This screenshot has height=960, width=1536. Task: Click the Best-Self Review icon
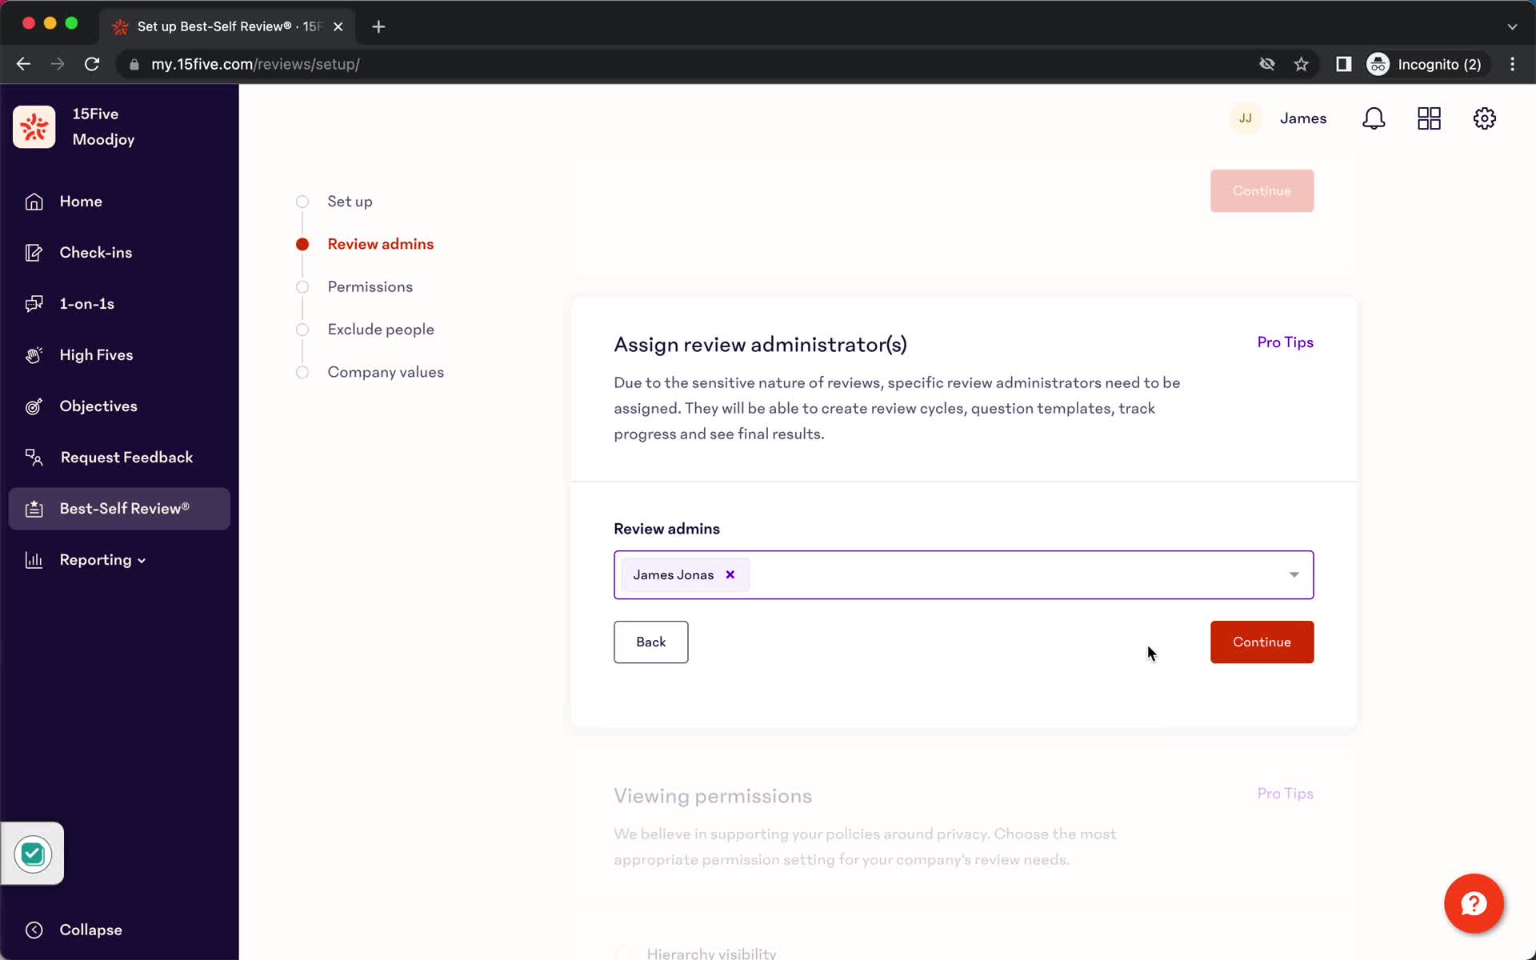(x=34, y=508)
